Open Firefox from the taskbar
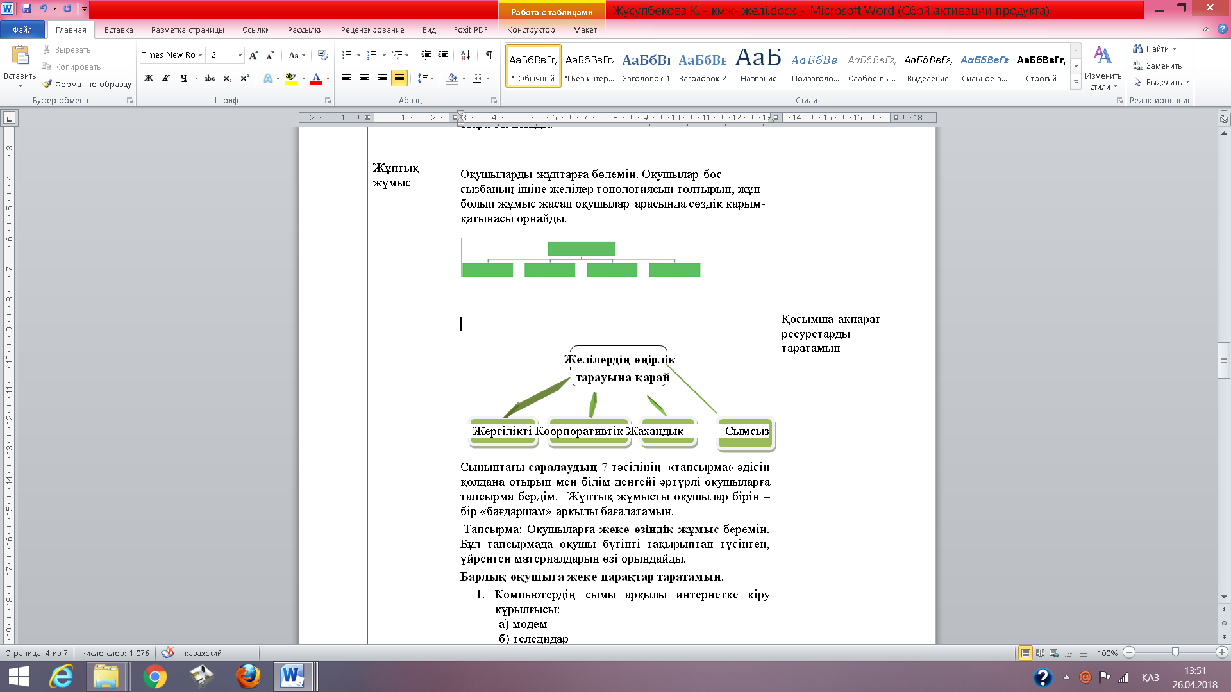The image size is (1231, 692). click(x=248, y=677)
